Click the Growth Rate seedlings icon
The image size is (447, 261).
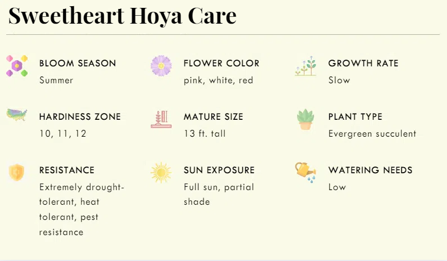pos(306,66)
